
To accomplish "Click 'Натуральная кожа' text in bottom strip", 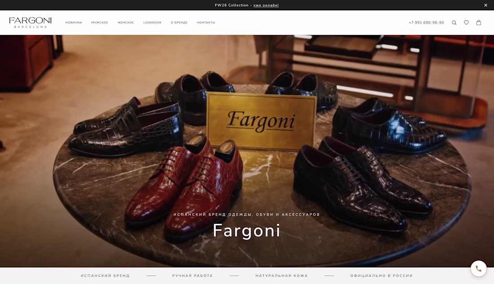I will coord(282,275).
